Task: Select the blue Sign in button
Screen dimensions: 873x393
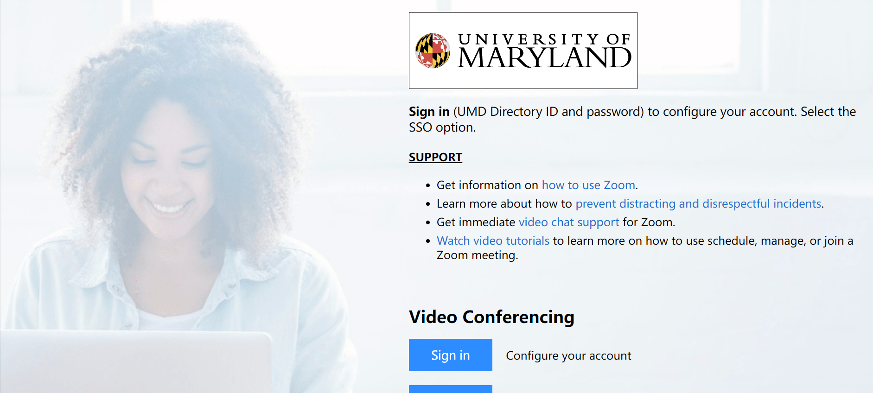Action: tap(450, 355)
